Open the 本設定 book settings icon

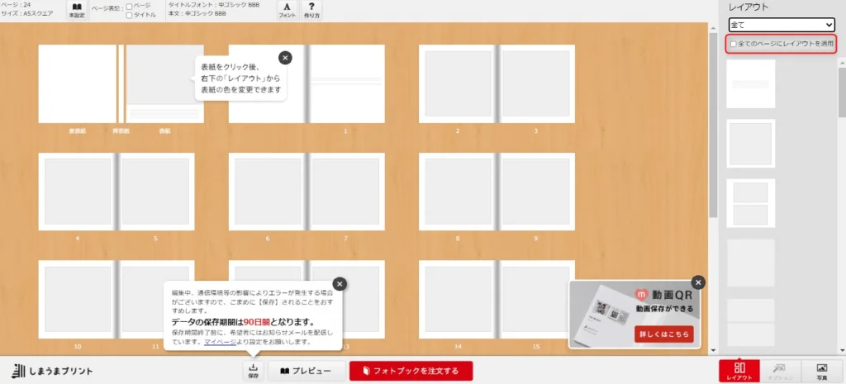coord(76,10)
